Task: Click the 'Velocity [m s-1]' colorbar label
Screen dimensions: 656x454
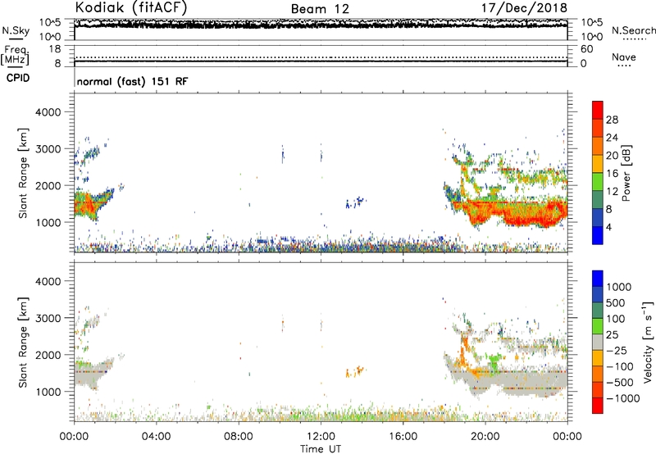Action: (x=648, y=342)
